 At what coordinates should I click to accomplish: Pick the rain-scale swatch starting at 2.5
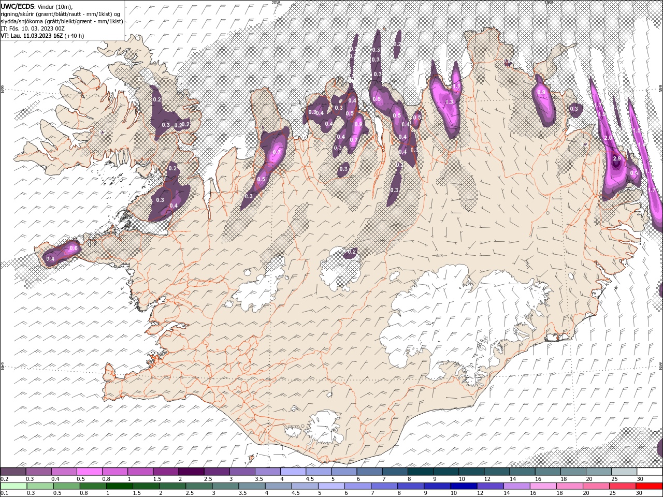point(198,486)
